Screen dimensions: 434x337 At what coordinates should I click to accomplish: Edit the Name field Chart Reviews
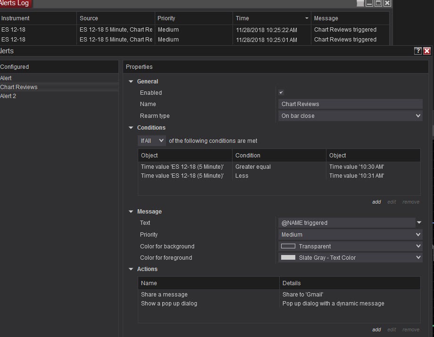click(351, 104)
